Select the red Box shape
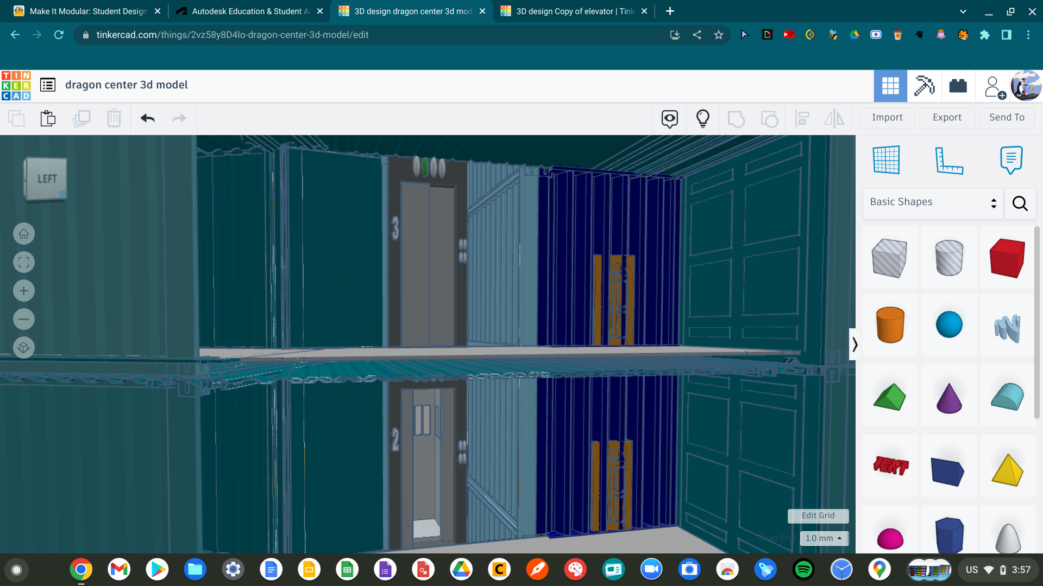Screen dimensions: 1043x586 click(x=1007, y=258)
